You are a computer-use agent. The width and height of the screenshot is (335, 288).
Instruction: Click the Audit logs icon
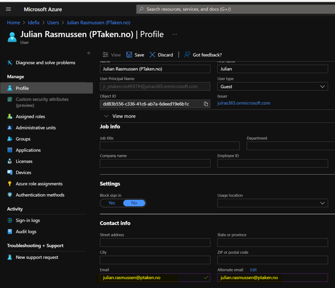pyautogui.click(x=9, y=231)
